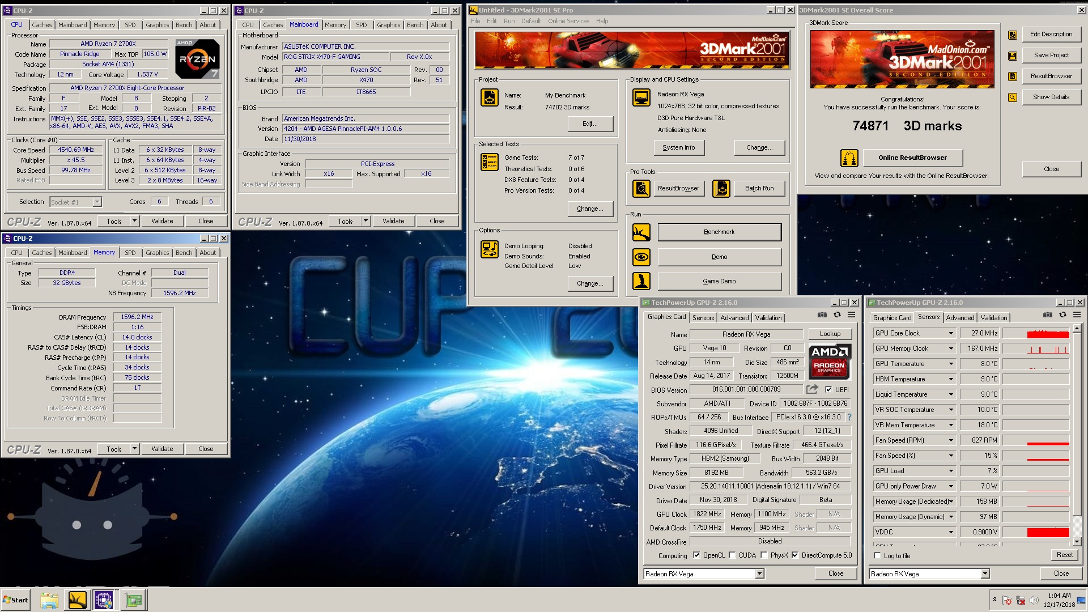The image size is (1088, 612).
Task: Click the ResultBrowser magnifier icon in Pro Tools
Action: (641, 188)
